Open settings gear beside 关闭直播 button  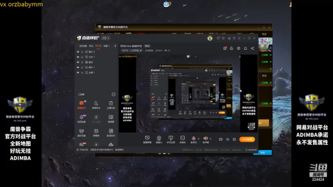tap(234, 139)
